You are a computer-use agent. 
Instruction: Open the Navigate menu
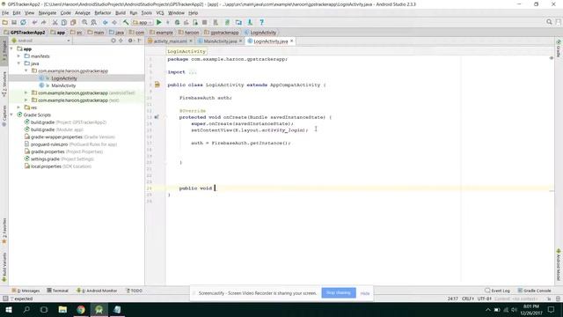click(48, 13)
